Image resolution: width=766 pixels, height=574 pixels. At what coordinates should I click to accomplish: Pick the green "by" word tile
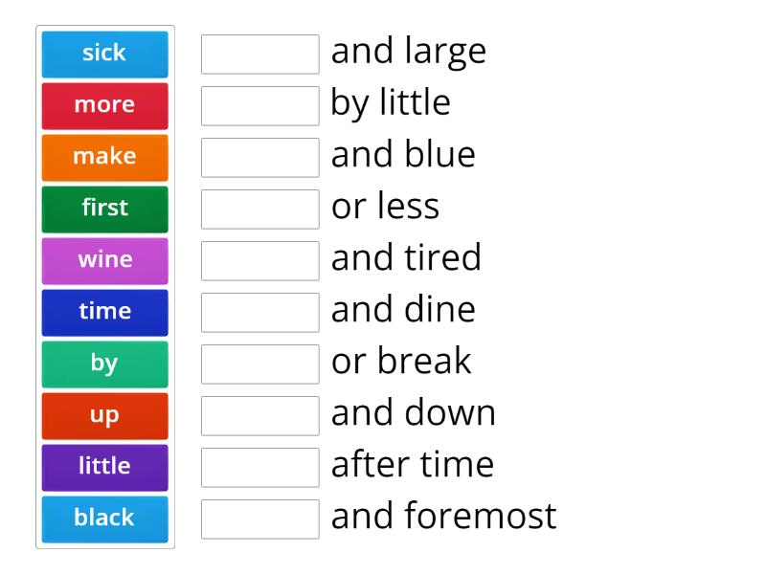tap(104, 364)
